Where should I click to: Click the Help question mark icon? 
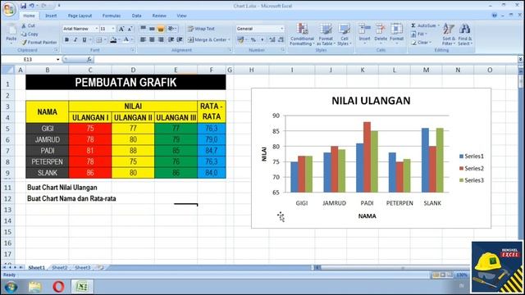pos(495,16)
